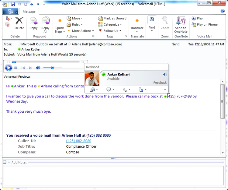
Task: Toggle mute speaker in voicemail player
Action: click(38, 68)
